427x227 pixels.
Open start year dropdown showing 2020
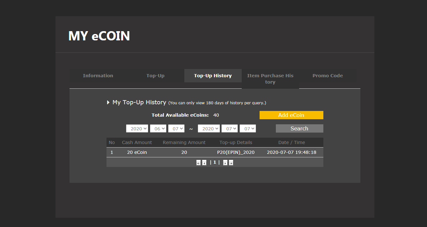137,128
